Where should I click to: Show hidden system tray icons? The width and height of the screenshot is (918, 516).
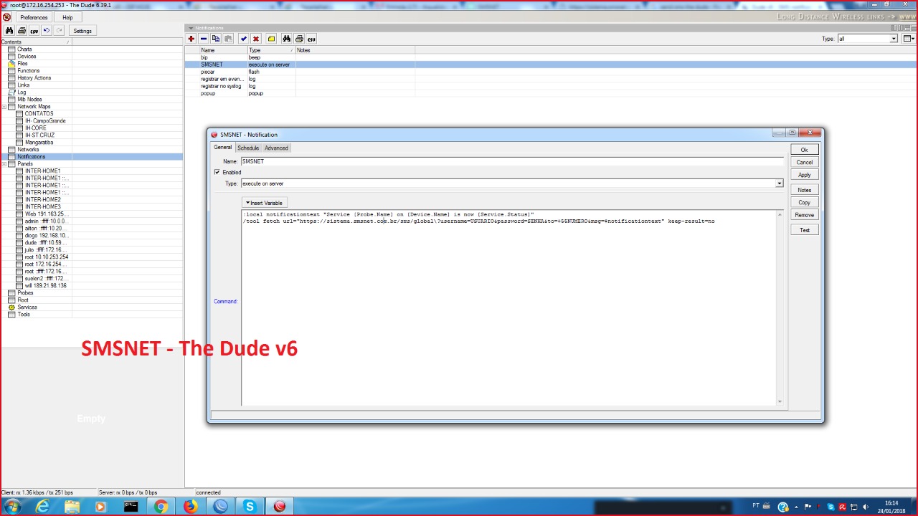(x=798, y=507)
